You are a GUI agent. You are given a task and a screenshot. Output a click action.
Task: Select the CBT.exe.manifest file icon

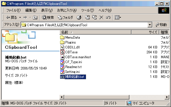[62, 57]
